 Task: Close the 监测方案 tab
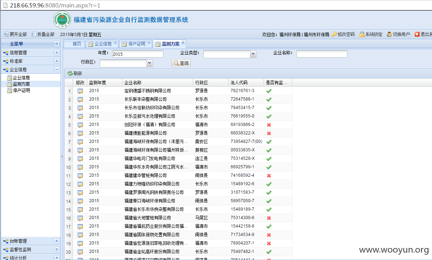pyautogui.click(x=183, y=43)
